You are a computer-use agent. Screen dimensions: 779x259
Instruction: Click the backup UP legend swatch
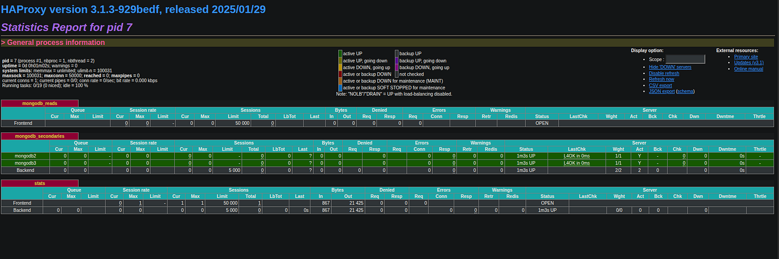click(x=396, y=53)
